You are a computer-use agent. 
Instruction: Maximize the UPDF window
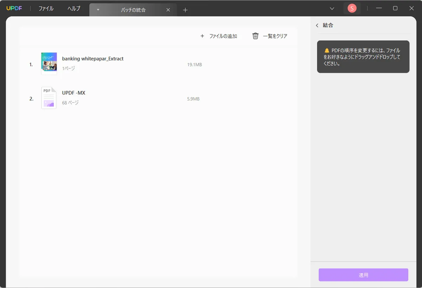point(395,8)
